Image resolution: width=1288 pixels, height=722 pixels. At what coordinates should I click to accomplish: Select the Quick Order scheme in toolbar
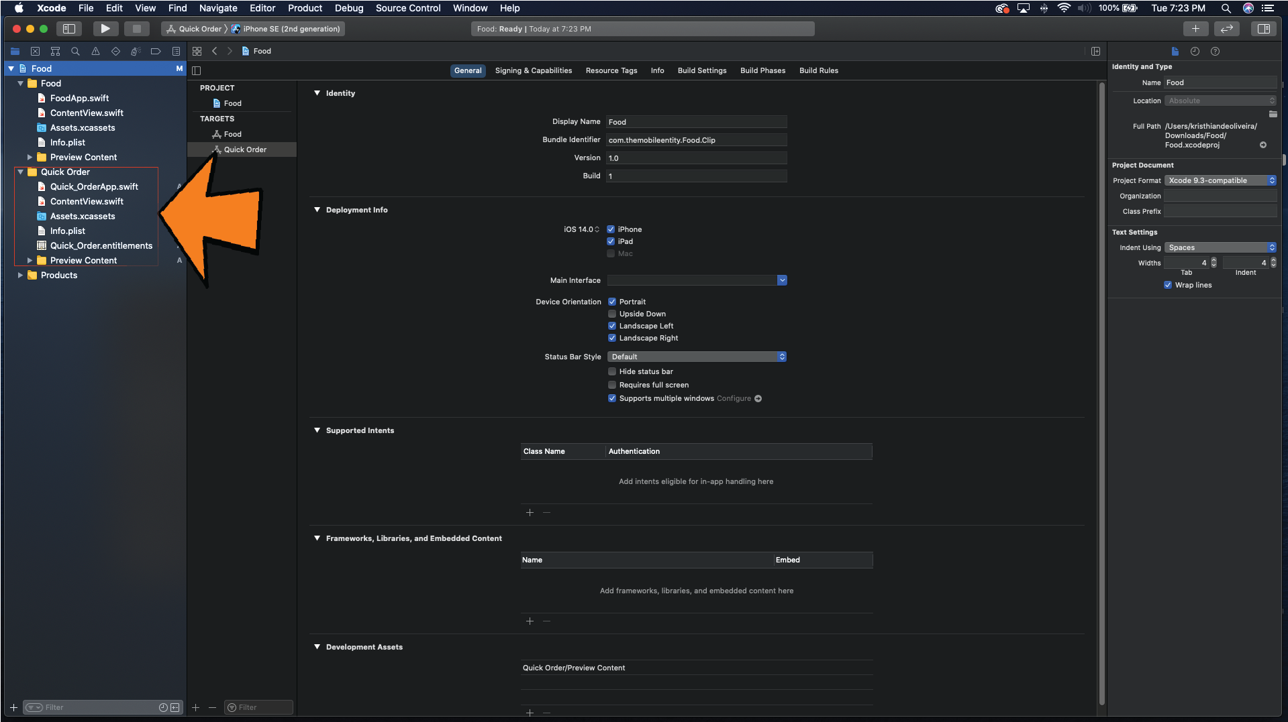(x=195, y=29)
